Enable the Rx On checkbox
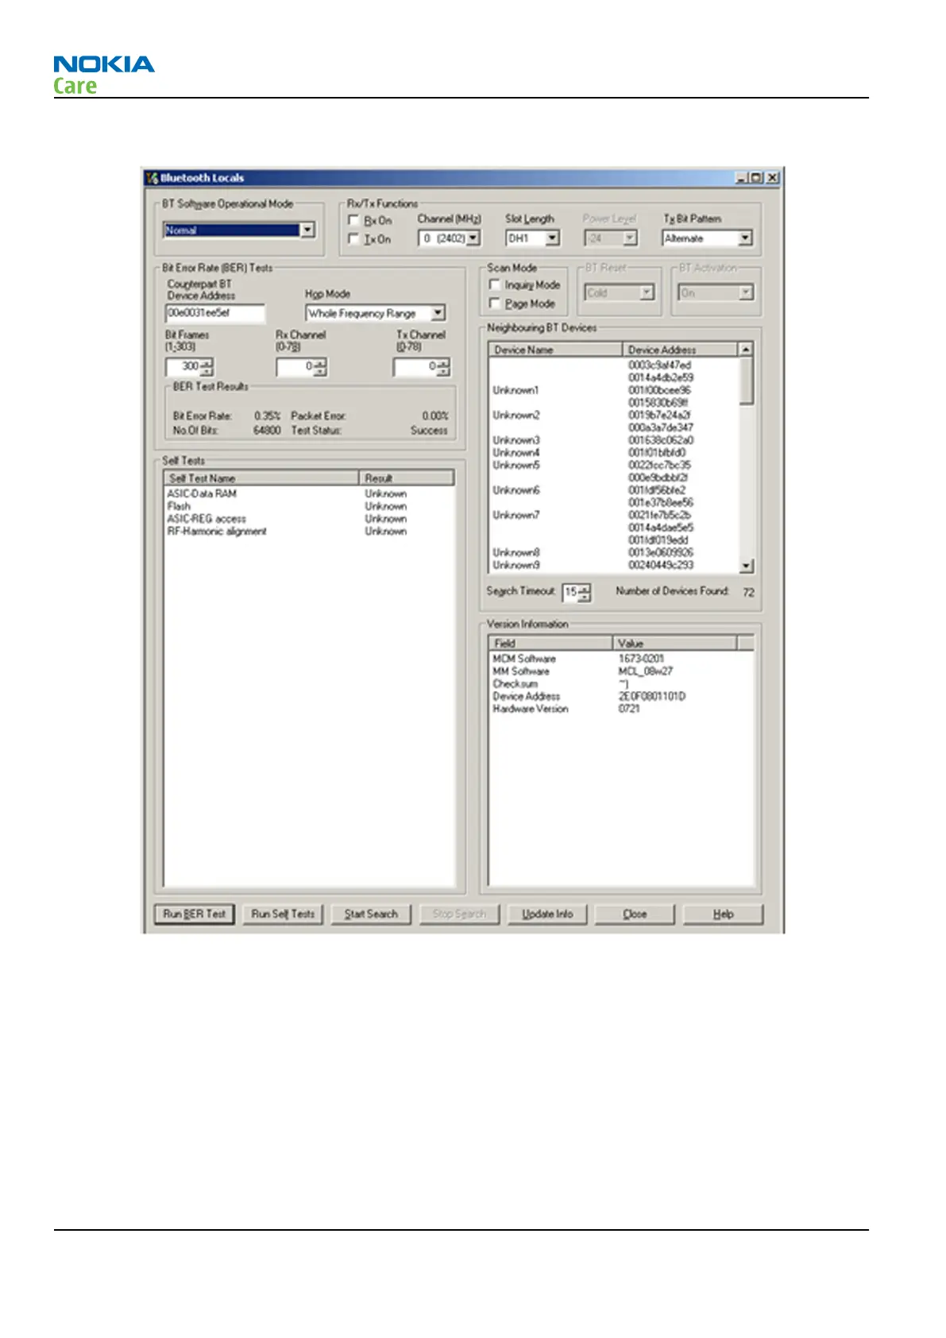The image size is (946, 1338). 354,220
